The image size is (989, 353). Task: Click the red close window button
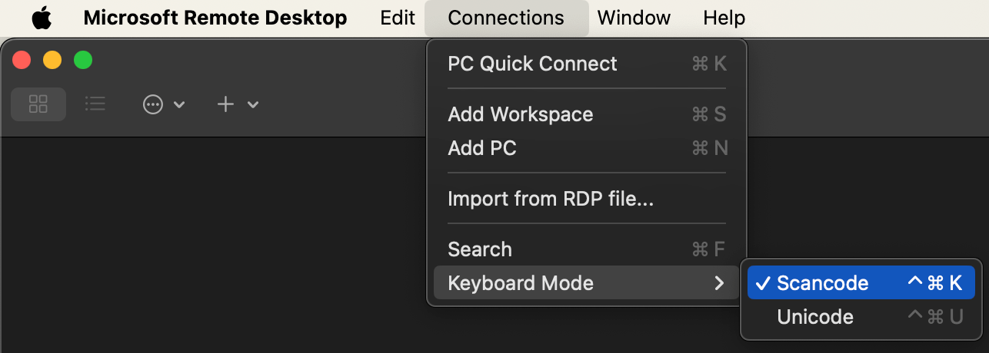[22, 60]
